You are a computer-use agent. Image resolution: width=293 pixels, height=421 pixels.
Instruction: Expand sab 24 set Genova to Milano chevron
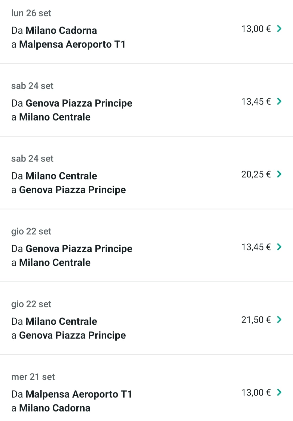279,101
